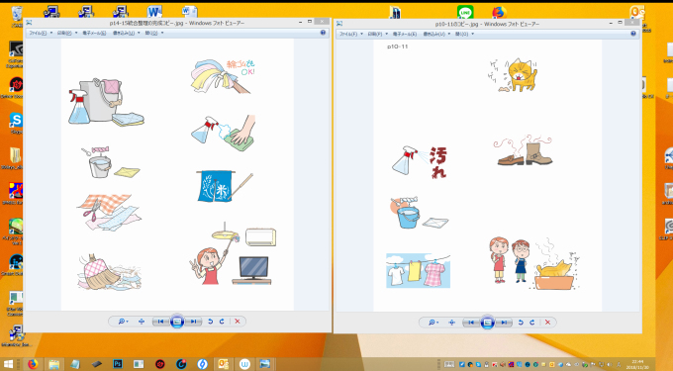Start slideshow in right p10-11 photo viewer
673x371 pixels.
(487, 323)
